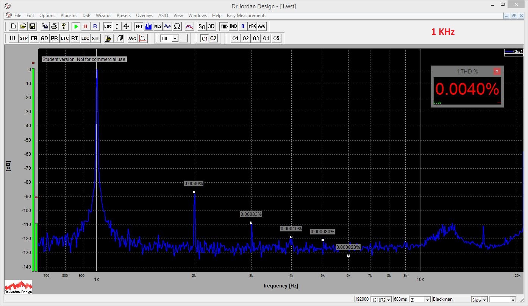Select the FFT analyzer mode
Viewport: 528px width, 306px height.
pos(139,27)
